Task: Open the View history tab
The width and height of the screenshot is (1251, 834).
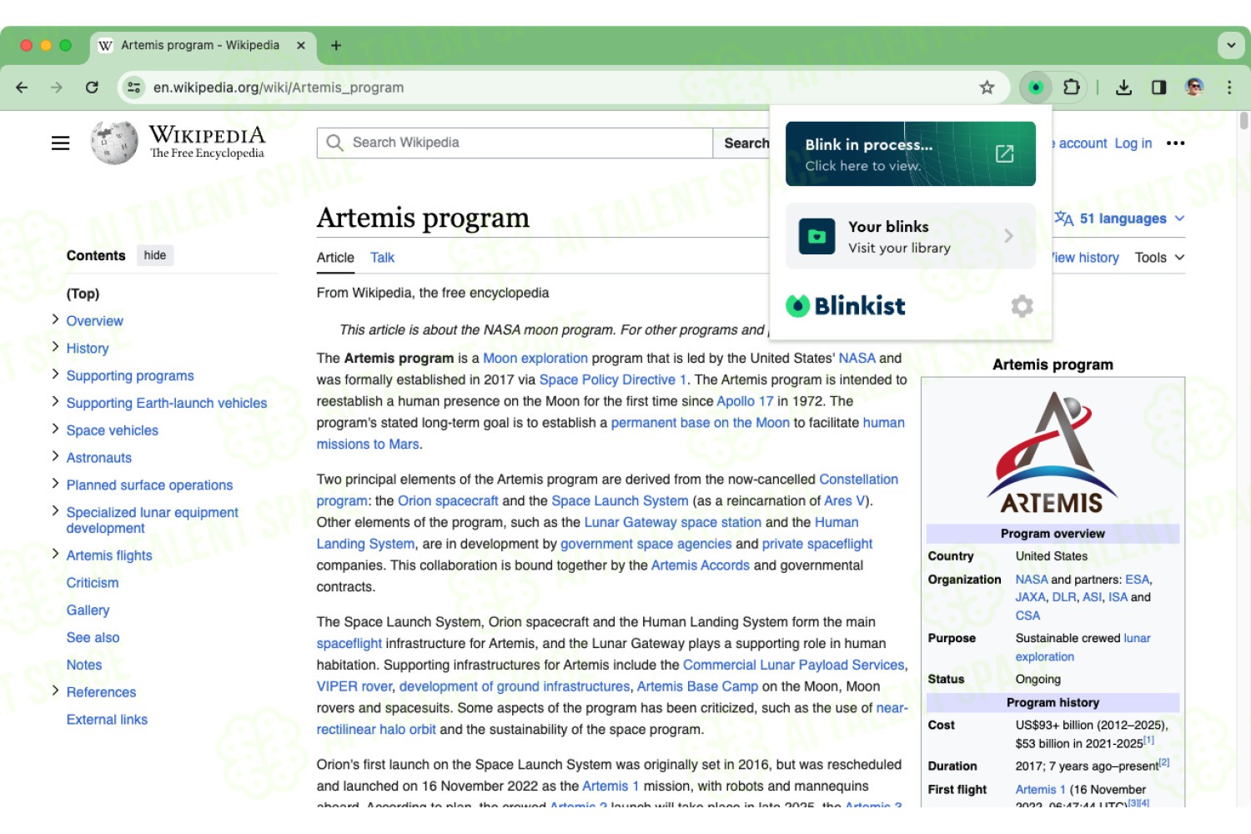Action: pyautogui.click(x=1086, y=258)
